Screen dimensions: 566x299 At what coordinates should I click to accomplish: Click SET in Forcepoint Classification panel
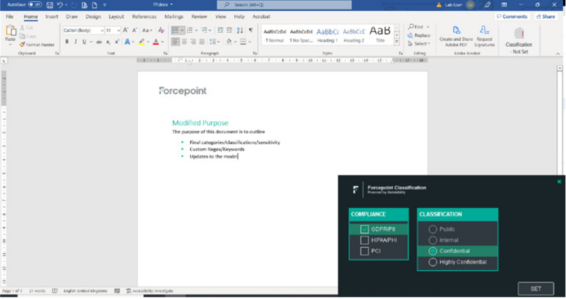[x=536, y=288]
